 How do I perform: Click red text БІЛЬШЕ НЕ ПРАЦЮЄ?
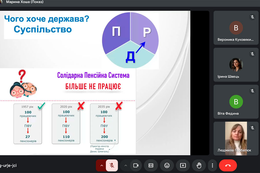(93, 86)
